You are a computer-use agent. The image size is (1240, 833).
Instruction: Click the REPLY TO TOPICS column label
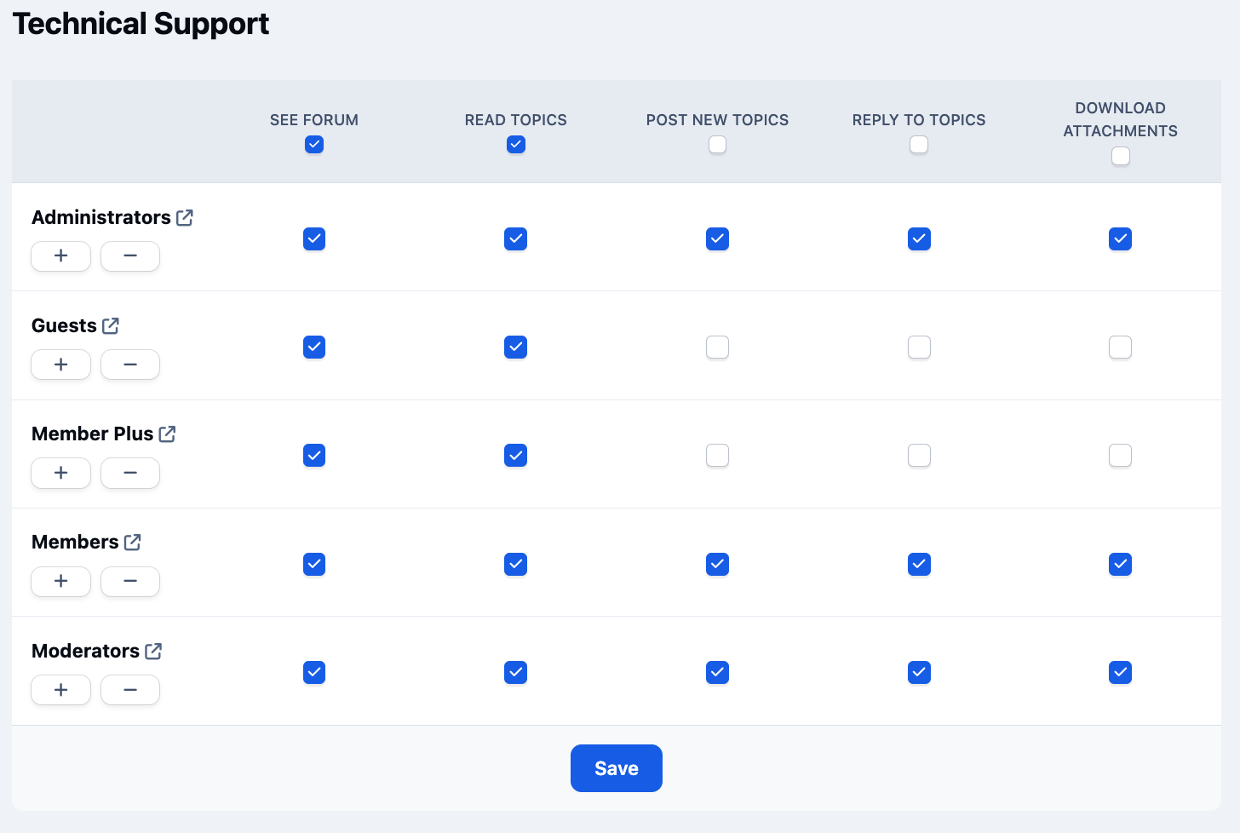(919, 120)
